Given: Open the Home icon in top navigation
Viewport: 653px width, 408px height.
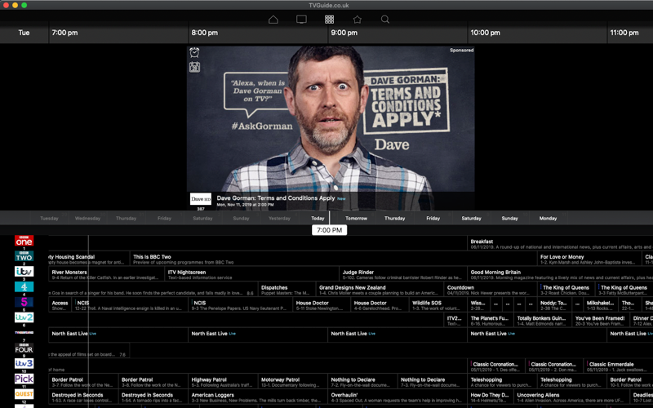Looking at the screenshot, I should (x=273, y=20).
